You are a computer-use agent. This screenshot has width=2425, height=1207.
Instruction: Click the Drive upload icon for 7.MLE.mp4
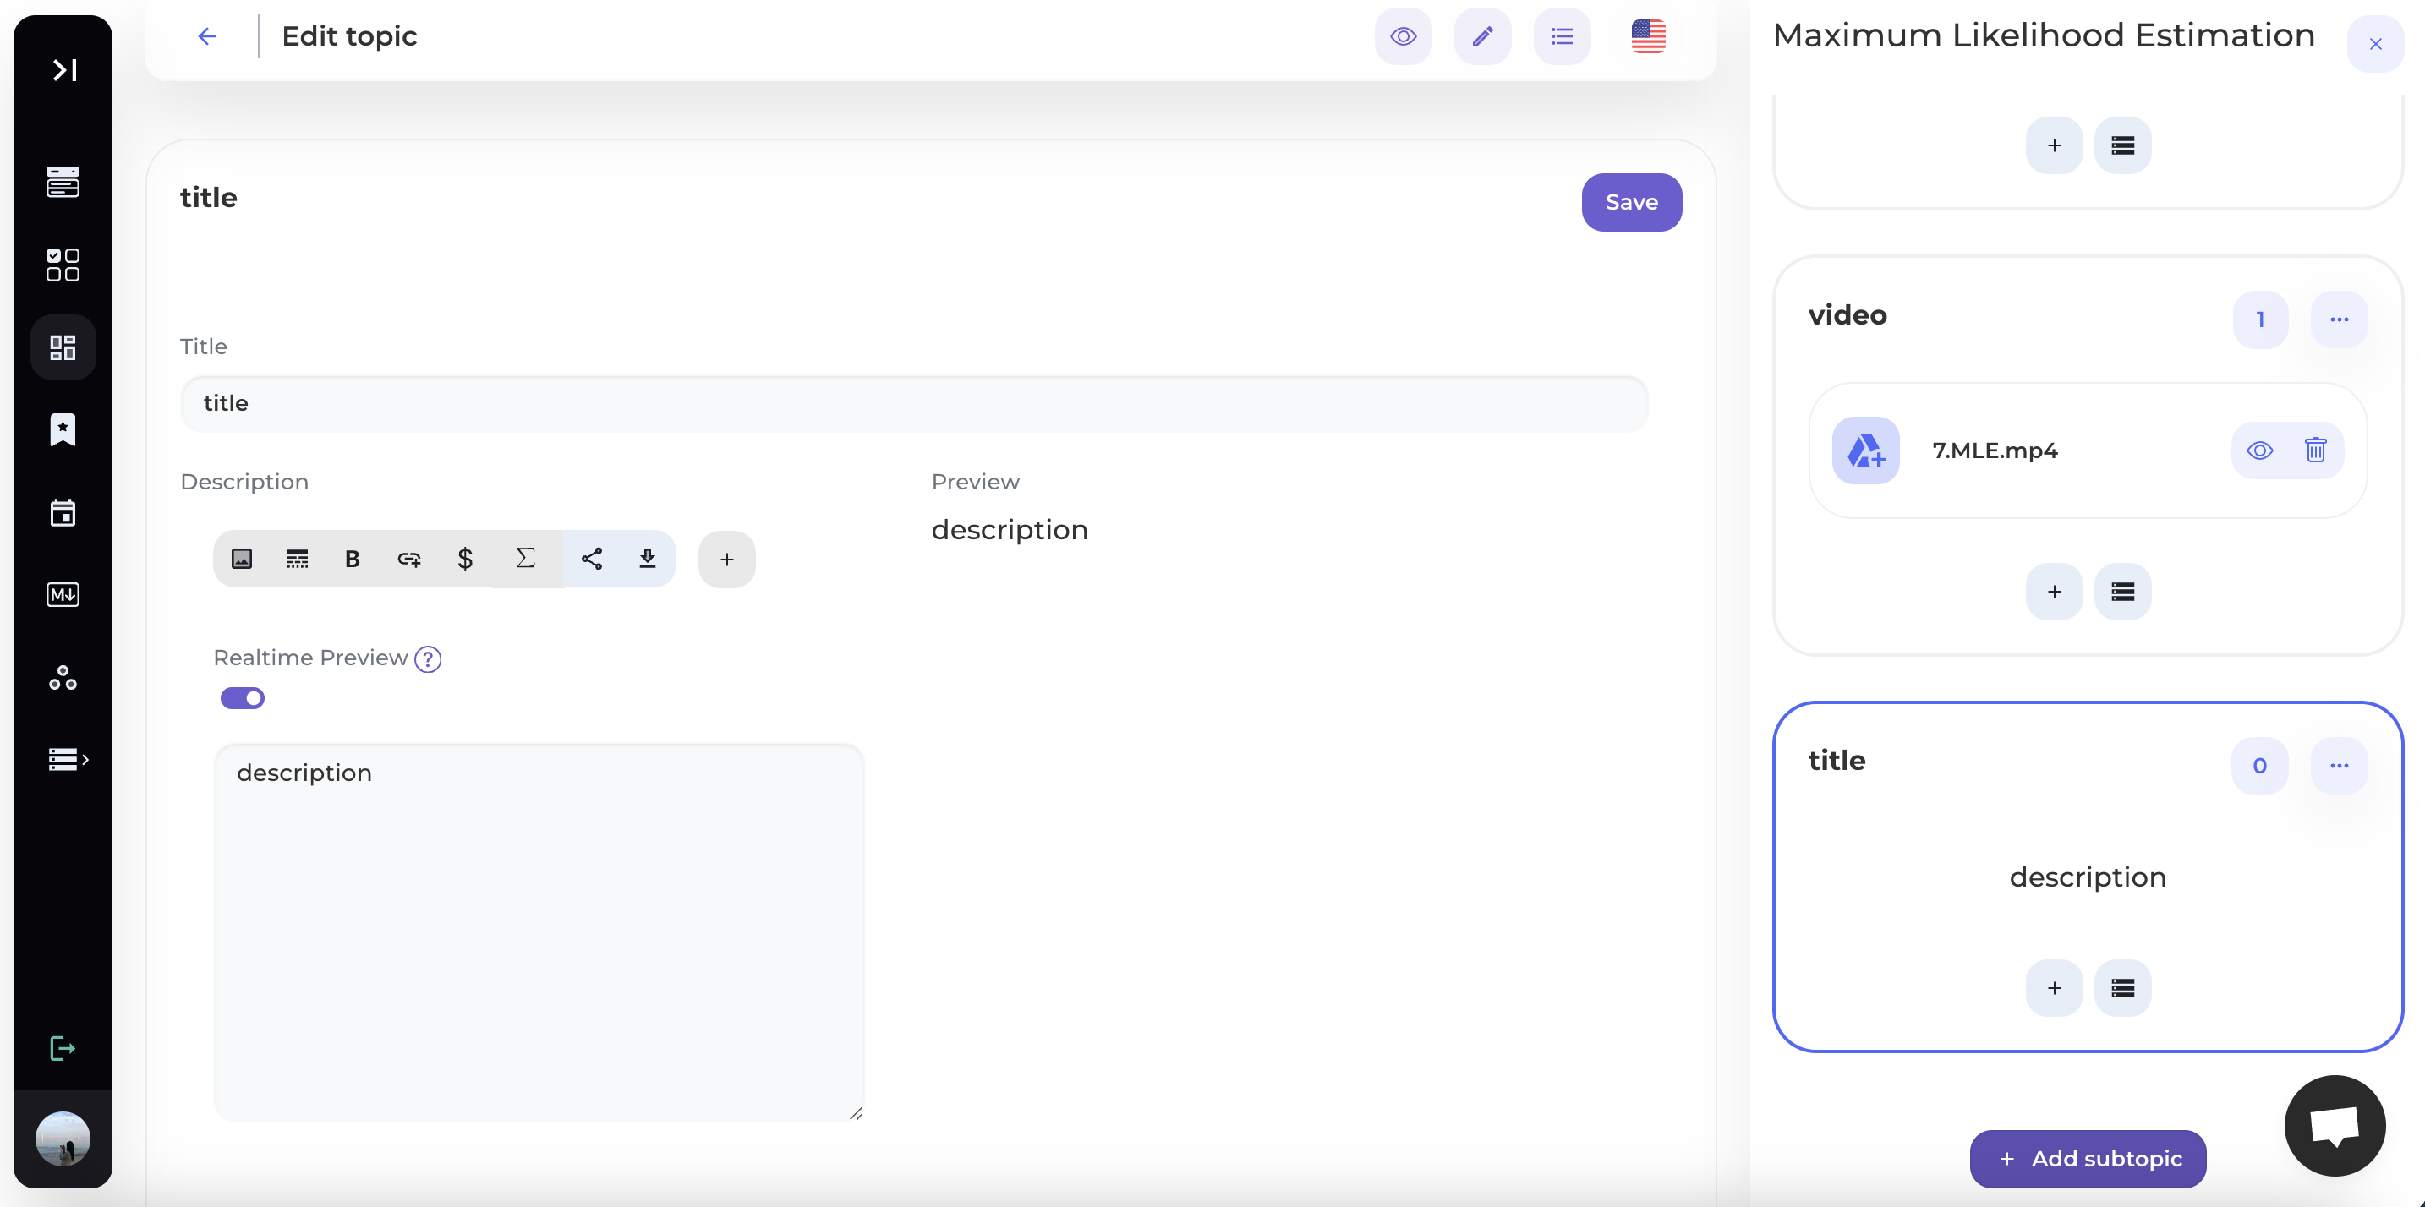point(1866,451)
